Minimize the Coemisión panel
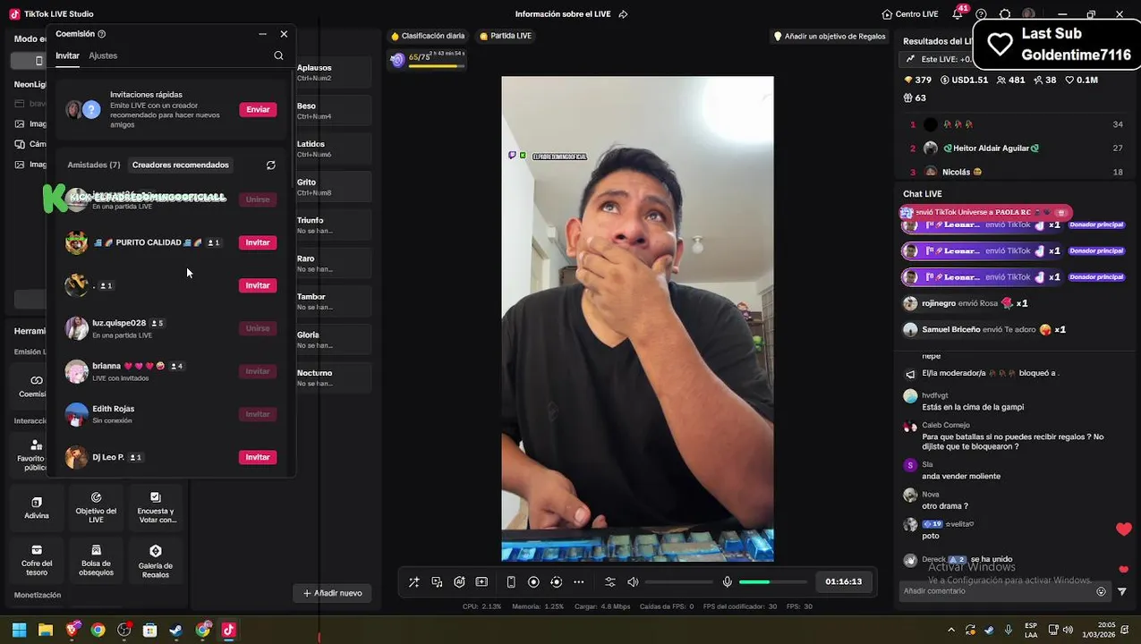1141x644 pixels. point(262,34)
